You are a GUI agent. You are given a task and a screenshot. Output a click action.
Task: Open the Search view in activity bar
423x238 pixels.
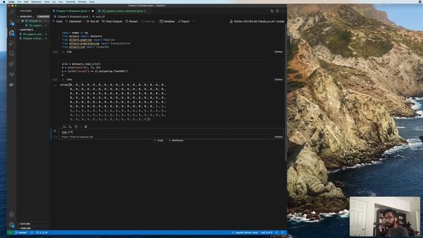pos(12,12)
